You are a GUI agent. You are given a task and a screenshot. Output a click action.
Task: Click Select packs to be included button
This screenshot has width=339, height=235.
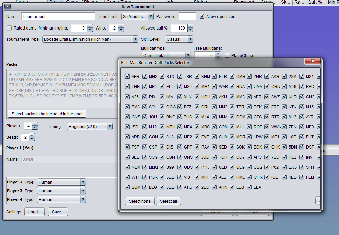coord(47,114)
